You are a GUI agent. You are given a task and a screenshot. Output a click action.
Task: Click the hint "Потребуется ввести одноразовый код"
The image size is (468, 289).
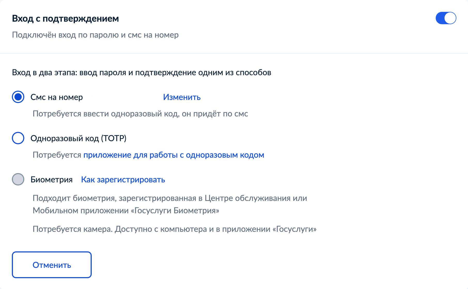[140, 114]
